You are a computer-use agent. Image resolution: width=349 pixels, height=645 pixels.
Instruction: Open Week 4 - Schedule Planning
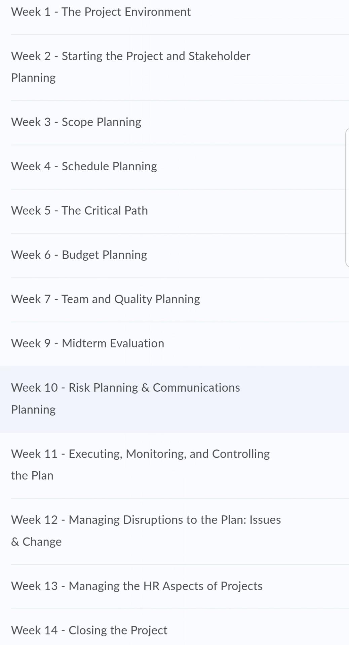[84, 166]
